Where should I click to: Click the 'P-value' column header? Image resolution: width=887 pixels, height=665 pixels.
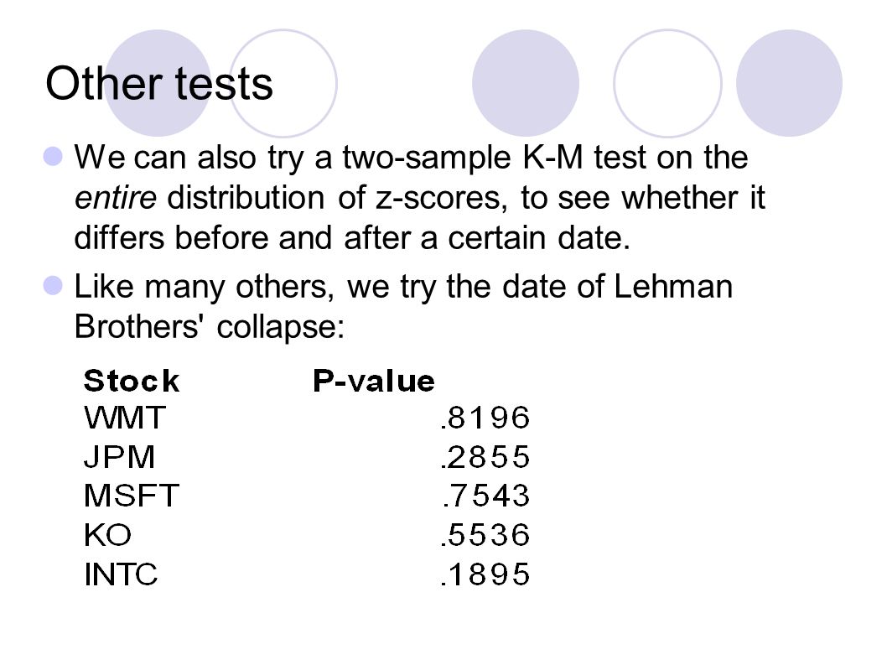[x=373, y=381]
